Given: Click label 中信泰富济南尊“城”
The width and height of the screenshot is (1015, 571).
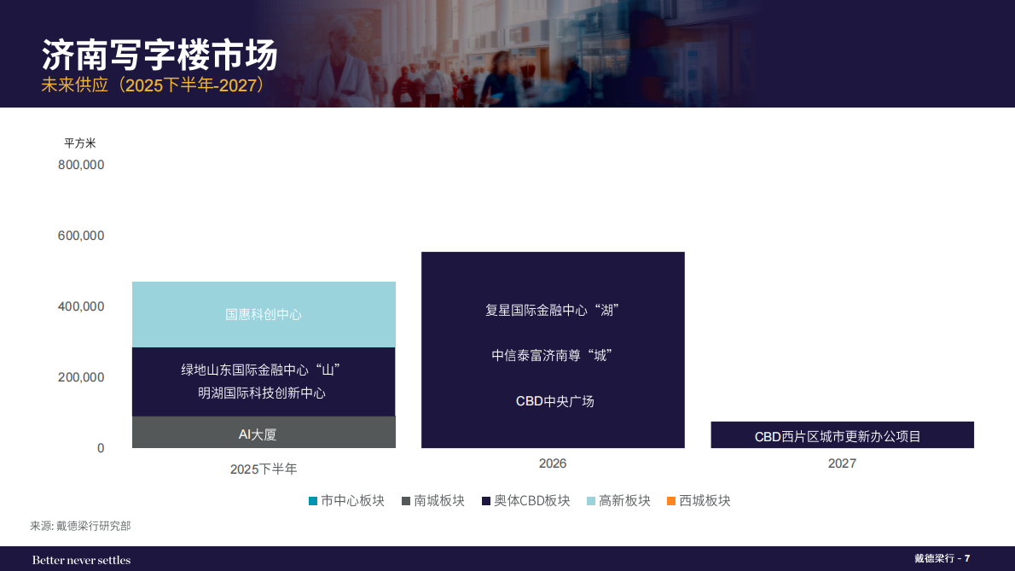Looking at the screenshot, I should 552,355.
